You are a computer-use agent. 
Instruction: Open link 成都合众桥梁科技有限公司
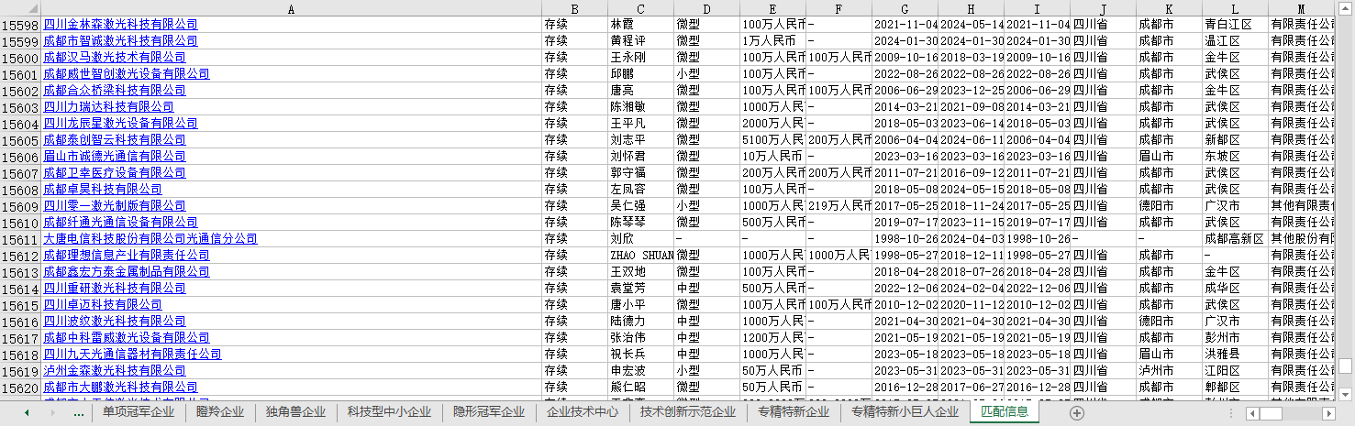pyautogui.click(x=115, y=91)
